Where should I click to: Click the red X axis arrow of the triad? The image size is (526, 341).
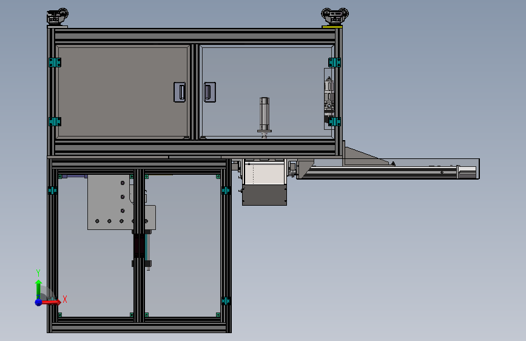coord(52,302)
